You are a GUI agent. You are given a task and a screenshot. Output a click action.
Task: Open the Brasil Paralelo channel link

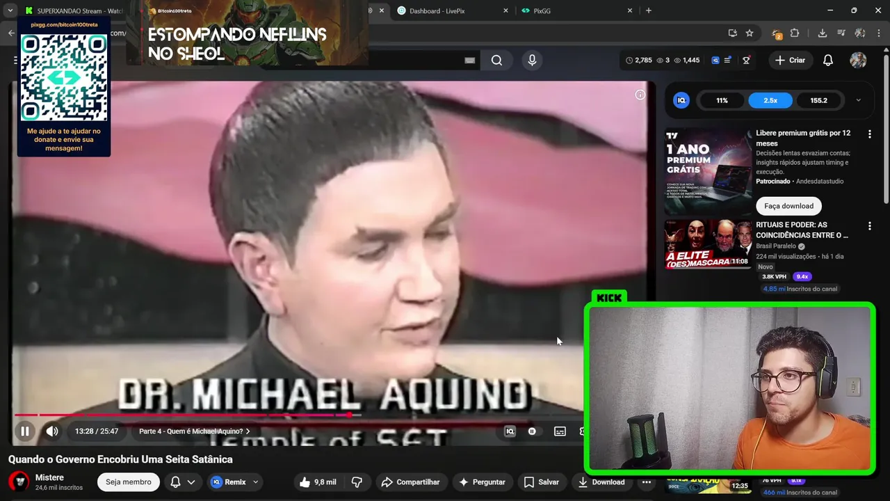(x=776, y=246)
